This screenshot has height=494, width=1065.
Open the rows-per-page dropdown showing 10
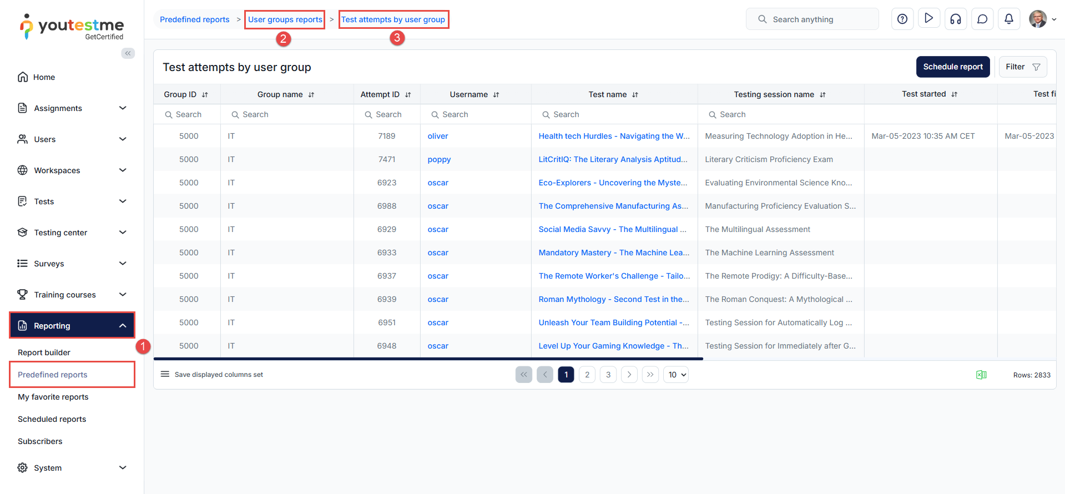(676, 375)
